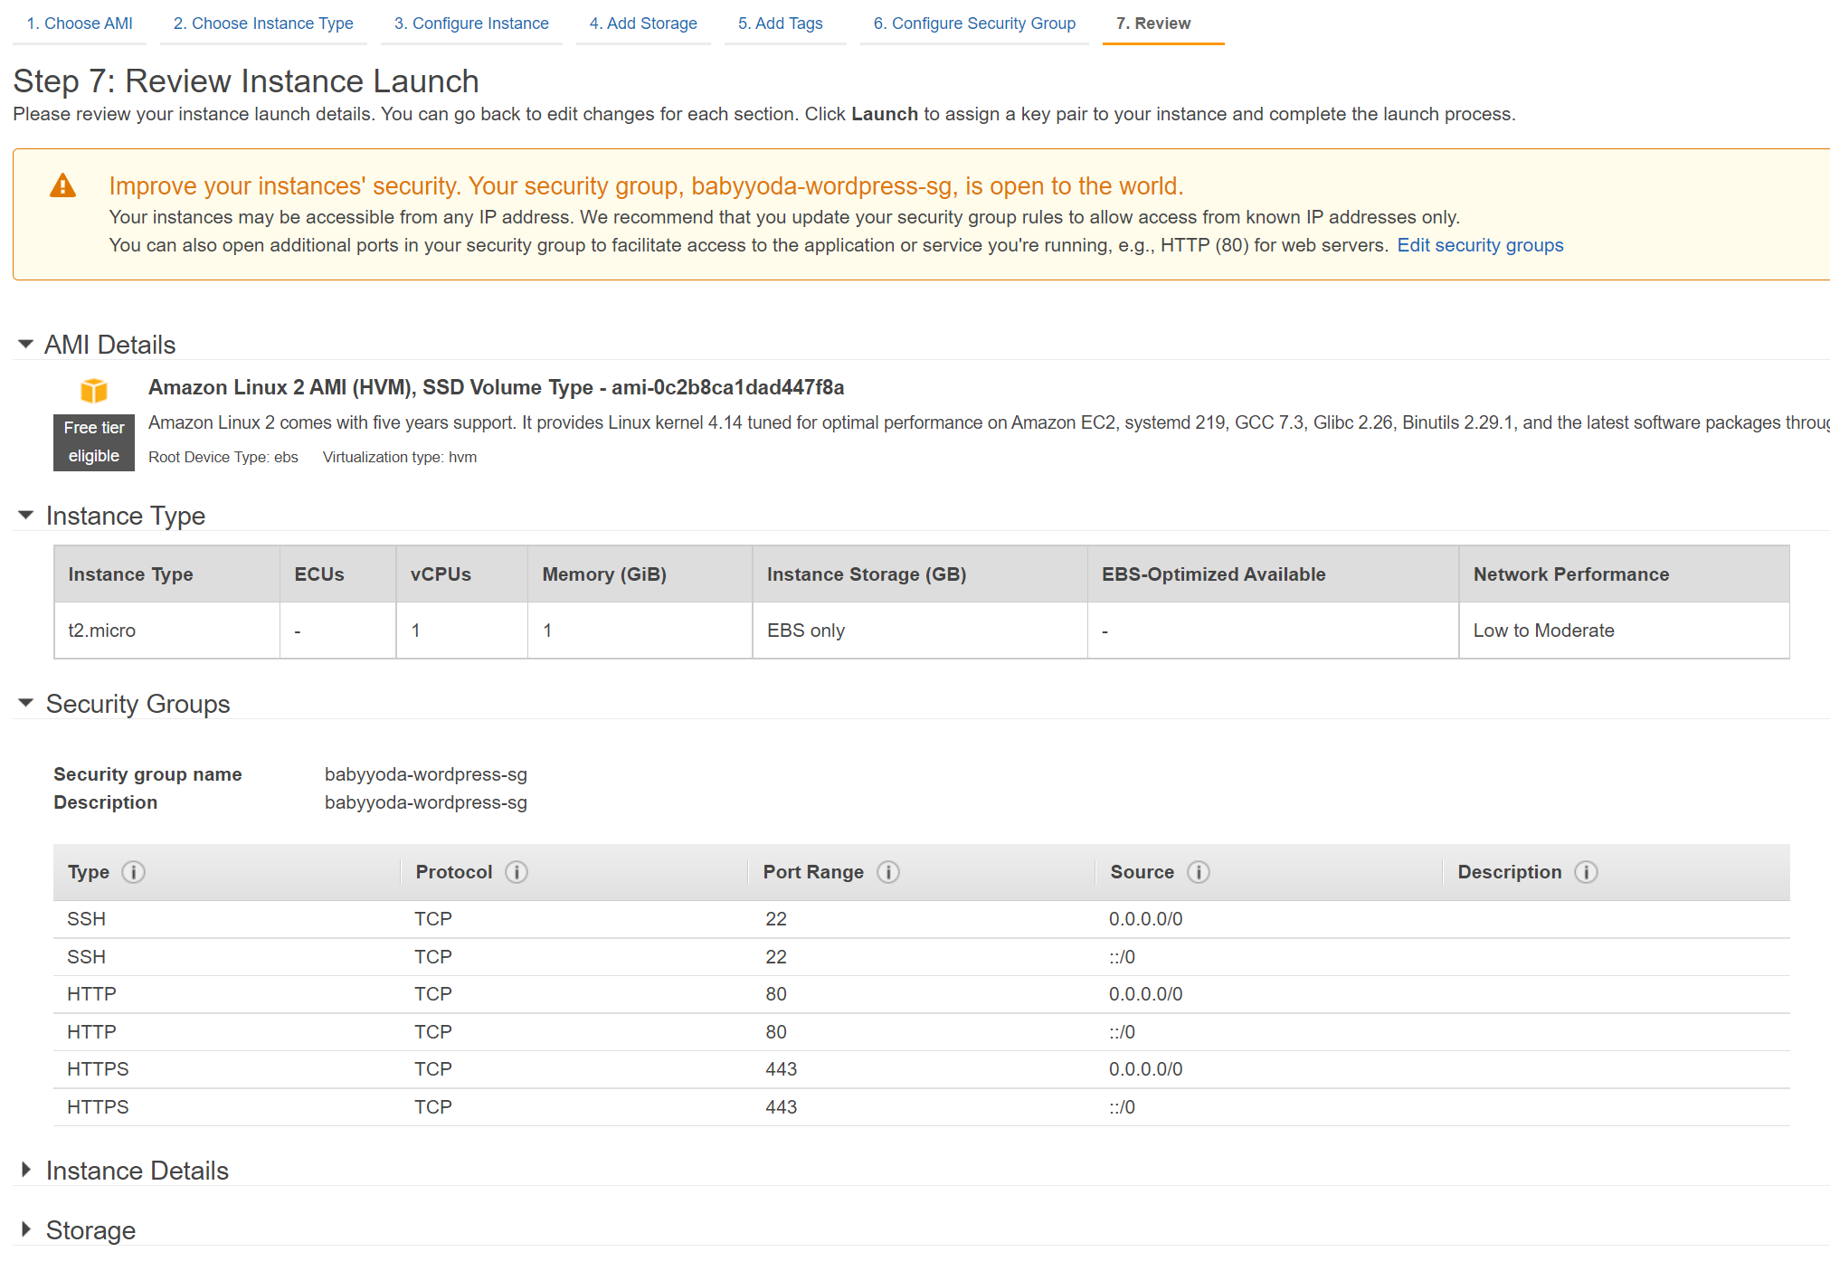Collapse the AMI Details section
Viewport: 1830px width, 1271px height.
pos(26,345)
